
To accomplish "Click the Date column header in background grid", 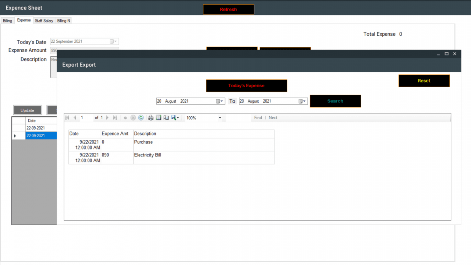I will point(41,121).
